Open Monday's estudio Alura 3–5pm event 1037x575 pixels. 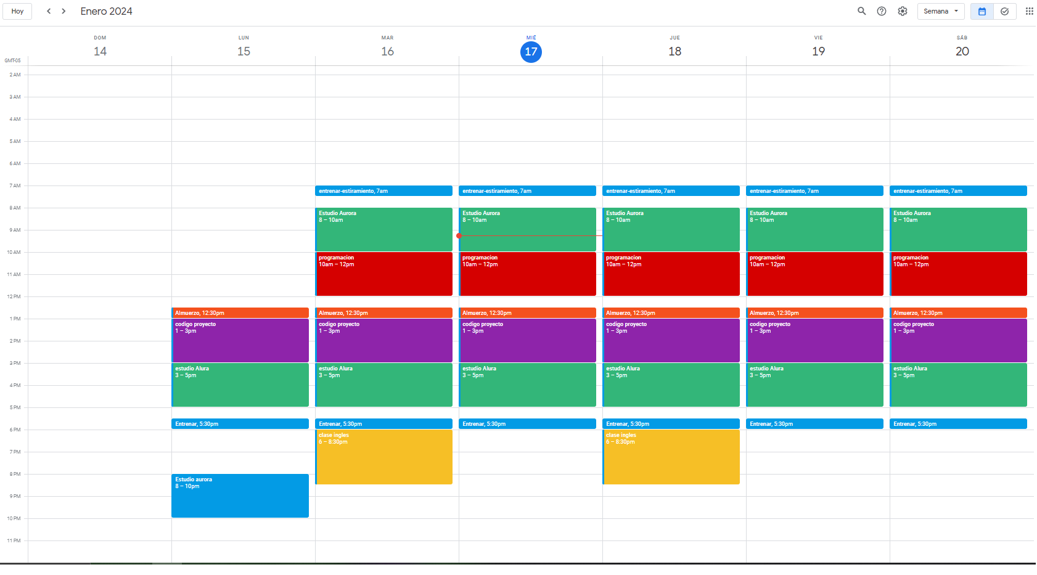240,385
